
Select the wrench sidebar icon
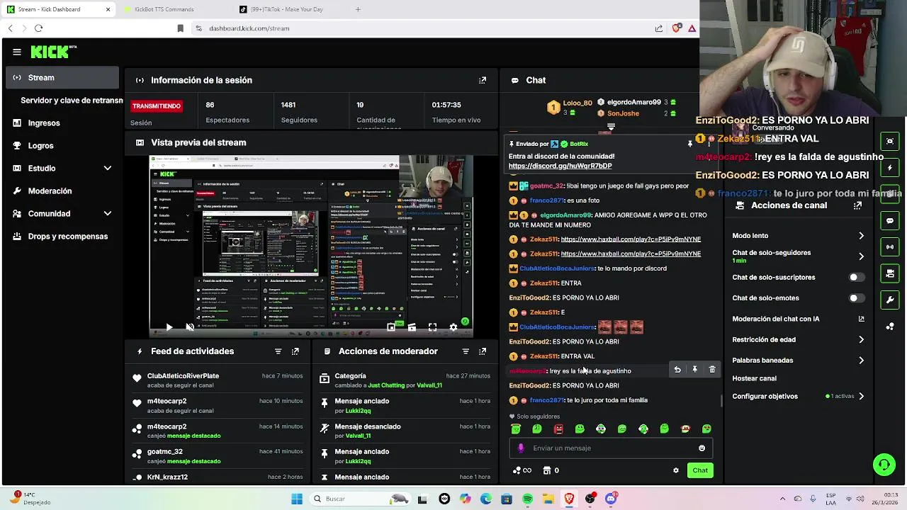click(890, 300)
